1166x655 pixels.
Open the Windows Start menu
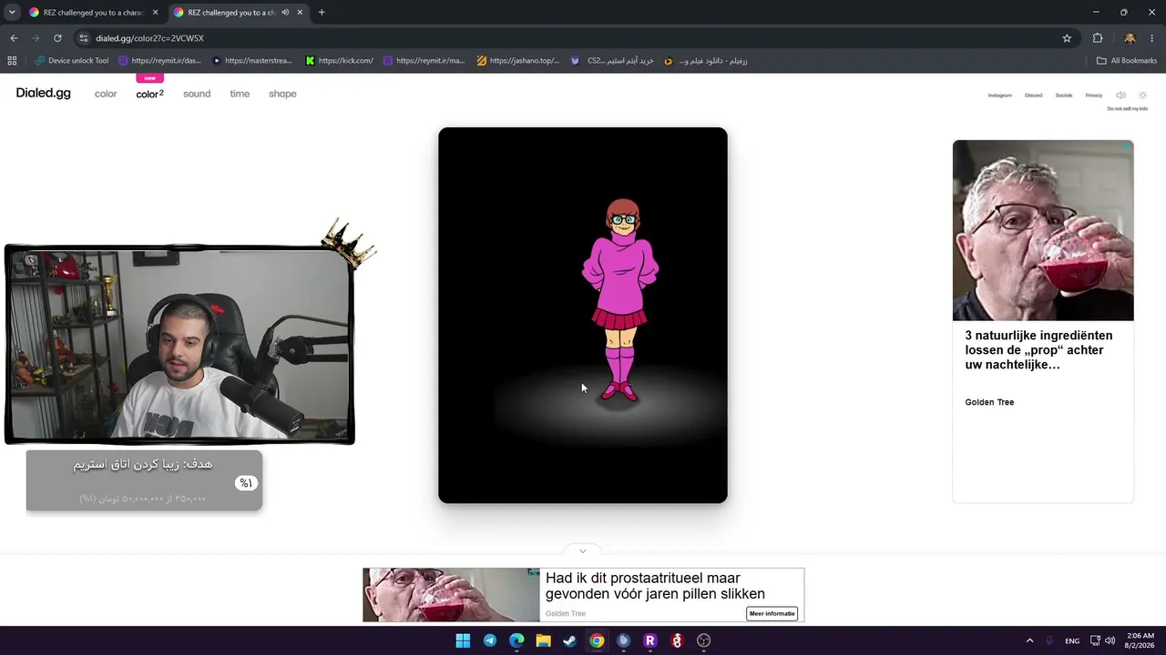click(x=463, y=640)
